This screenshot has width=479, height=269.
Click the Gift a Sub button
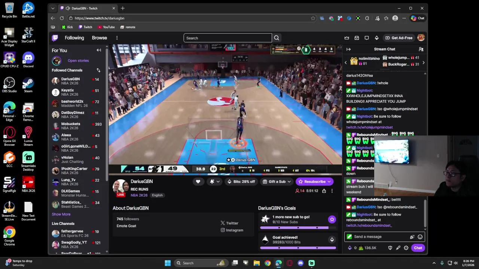(x=277, y=182)
